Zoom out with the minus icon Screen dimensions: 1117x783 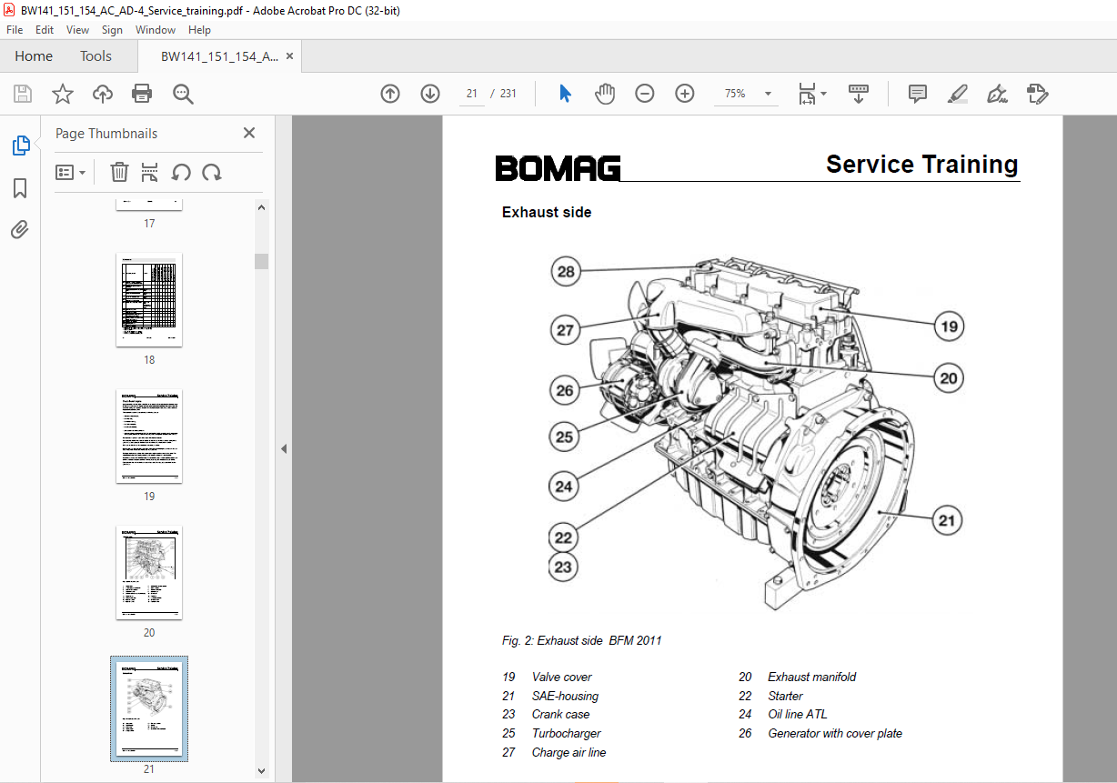pyautogui.click(x=645, y=94)
